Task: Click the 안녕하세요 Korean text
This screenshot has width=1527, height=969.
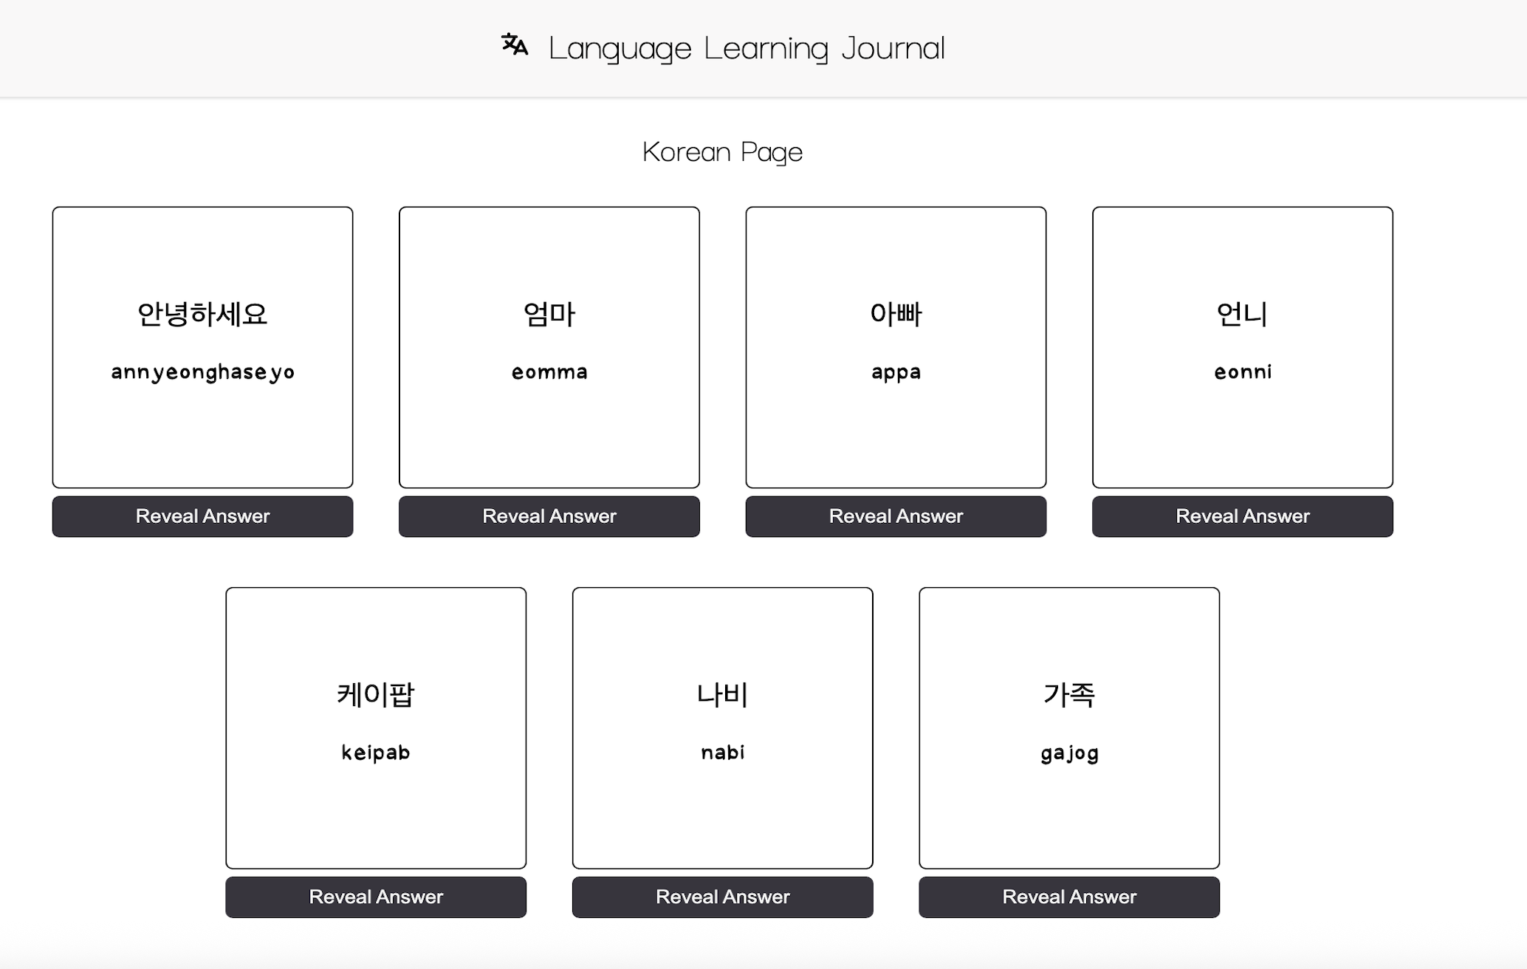Action: point(202,313)
